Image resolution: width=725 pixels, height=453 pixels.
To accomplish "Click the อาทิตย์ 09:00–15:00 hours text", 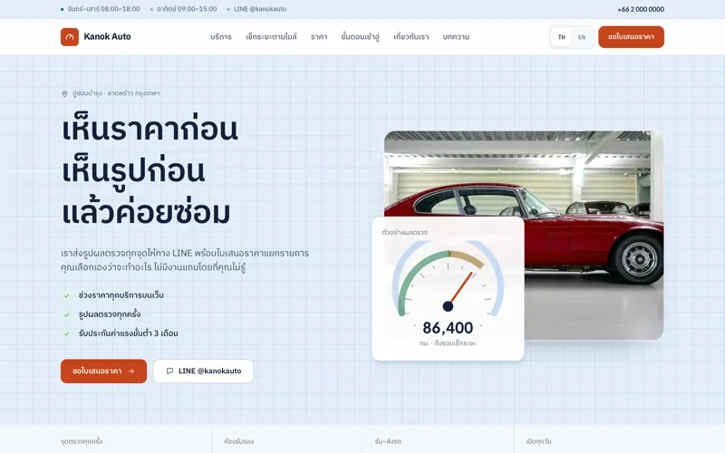I will pyautogui.click(x=187, y=9).
